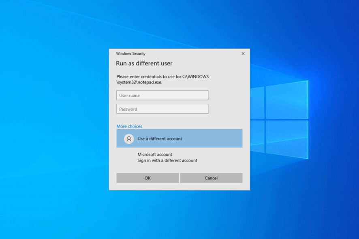The width and height of the screenshot is (359, 239).
Task: Click the Run as different user heading
Action: point(144,63)
